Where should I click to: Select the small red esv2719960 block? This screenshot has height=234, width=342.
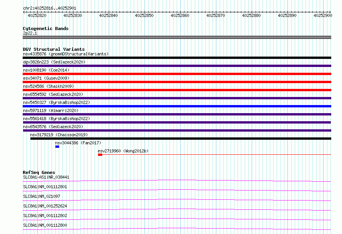(100, 155)
